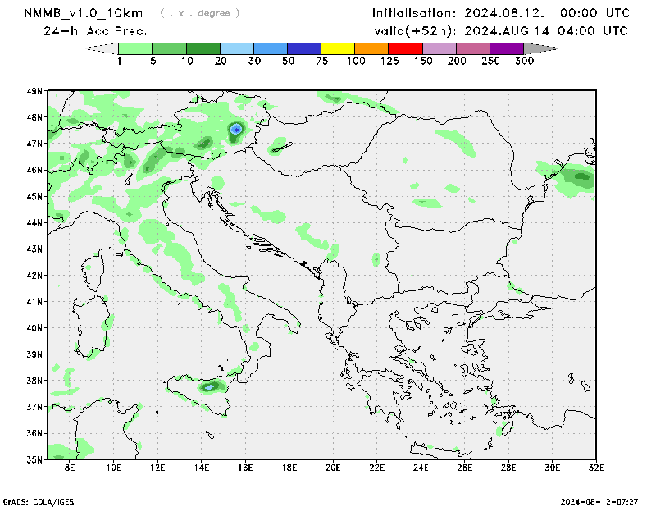
Task: Click the blue rain spot over Sicily
Action: click(x=210, y=386)
